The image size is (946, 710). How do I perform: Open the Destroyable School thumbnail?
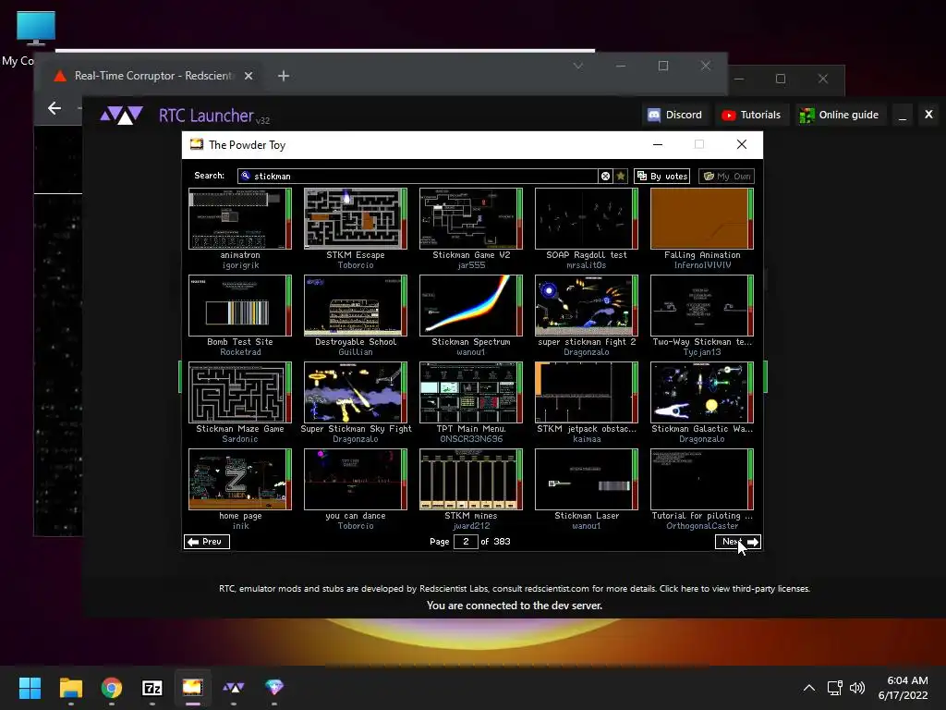click(356, 305)
